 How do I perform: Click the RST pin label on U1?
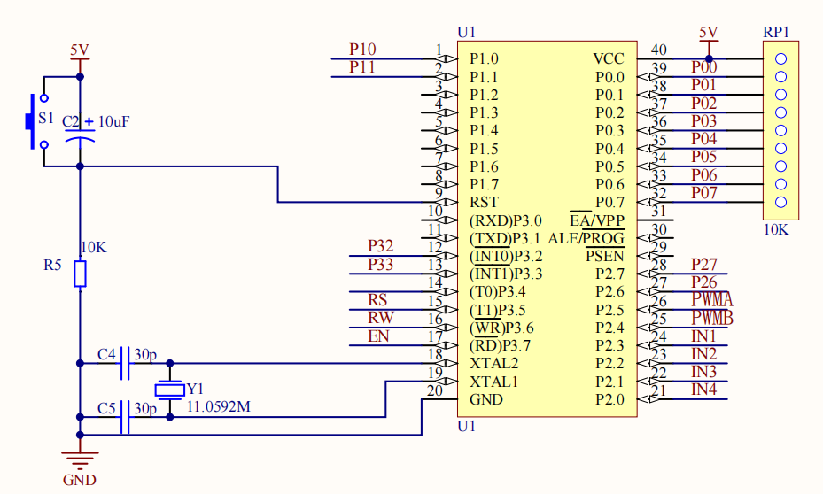point(484,202)
